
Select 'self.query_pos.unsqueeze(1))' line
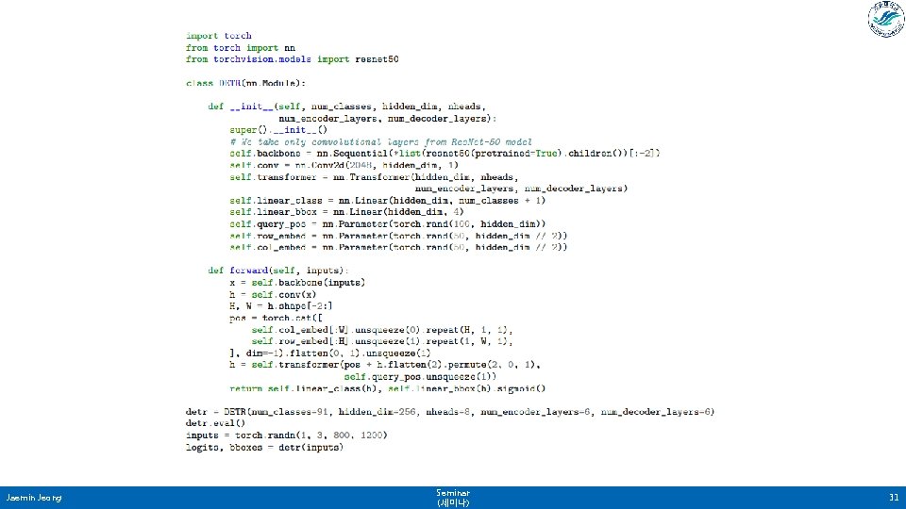click(420, 377)
